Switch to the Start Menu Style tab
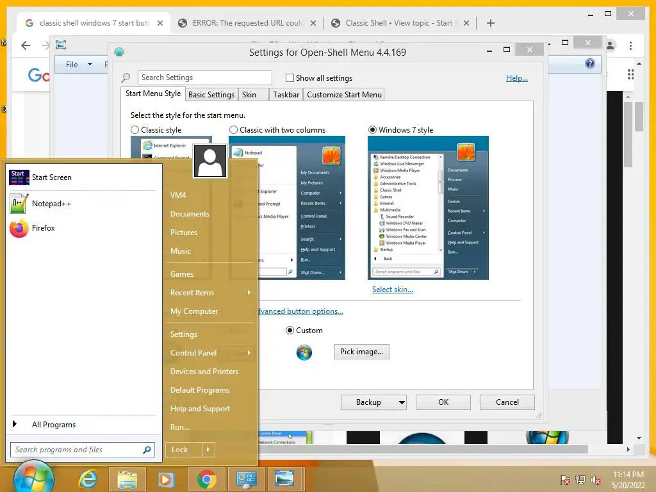 point(153,94)
